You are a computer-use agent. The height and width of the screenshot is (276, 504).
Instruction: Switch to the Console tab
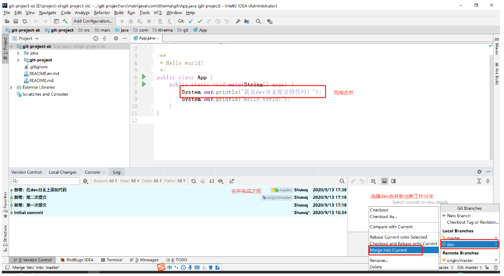coord(93,172)
